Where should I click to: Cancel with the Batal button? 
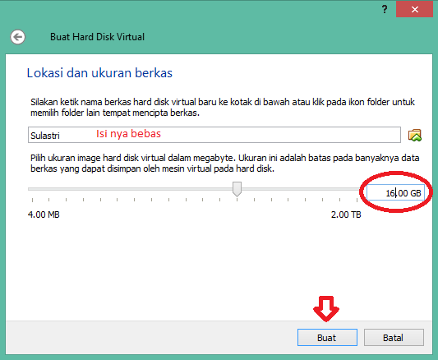(394, 337)
